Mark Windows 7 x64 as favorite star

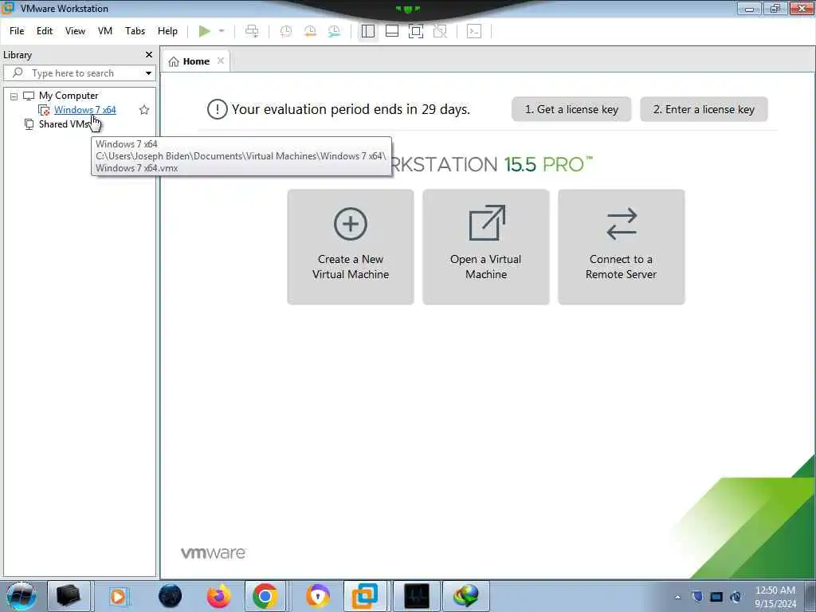click(x=144, y=110)
